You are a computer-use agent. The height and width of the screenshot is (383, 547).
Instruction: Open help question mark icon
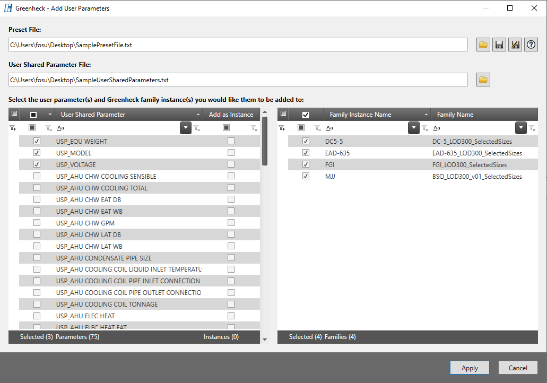pyautogui.click(x=531, y=45)
